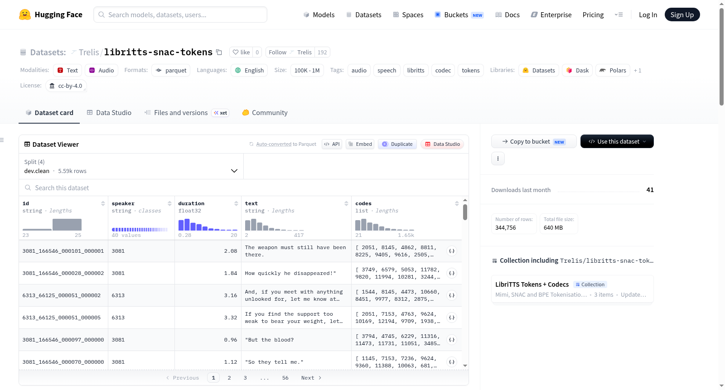Open the Trelis owner link in title
Viewport: 725px width, 390px height.
pyautogui.click(x=89, y=52)
